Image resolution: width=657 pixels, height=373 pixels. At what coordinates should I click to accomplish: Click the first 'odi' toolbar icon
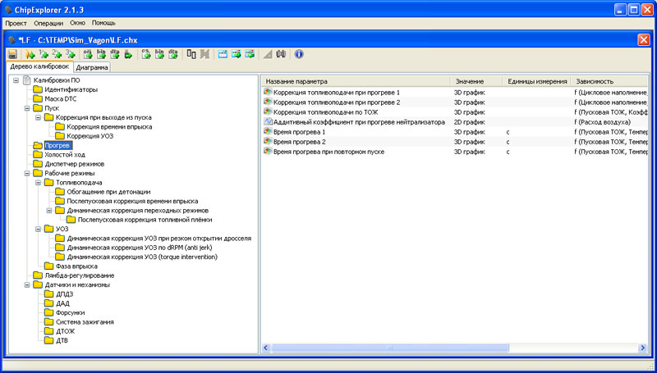[x=88, y=54]
